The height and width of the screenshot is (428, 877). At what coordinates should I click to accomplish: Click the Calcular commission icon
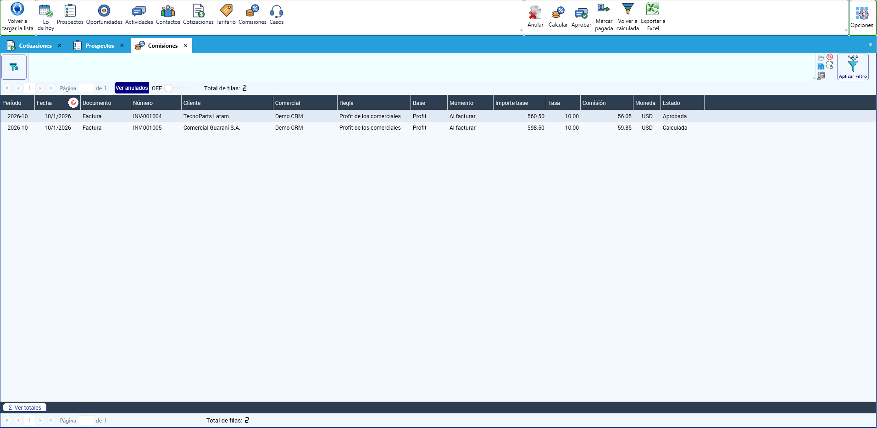(x=558, y=13)
